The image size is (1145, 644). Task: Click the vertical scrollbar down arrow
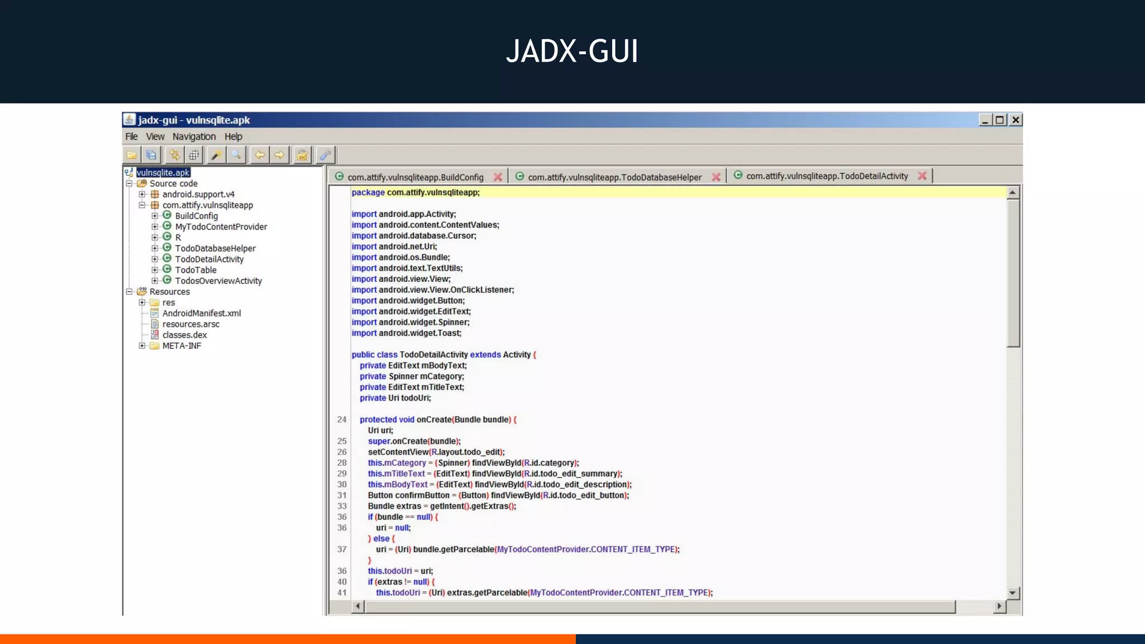[1012, 593]
